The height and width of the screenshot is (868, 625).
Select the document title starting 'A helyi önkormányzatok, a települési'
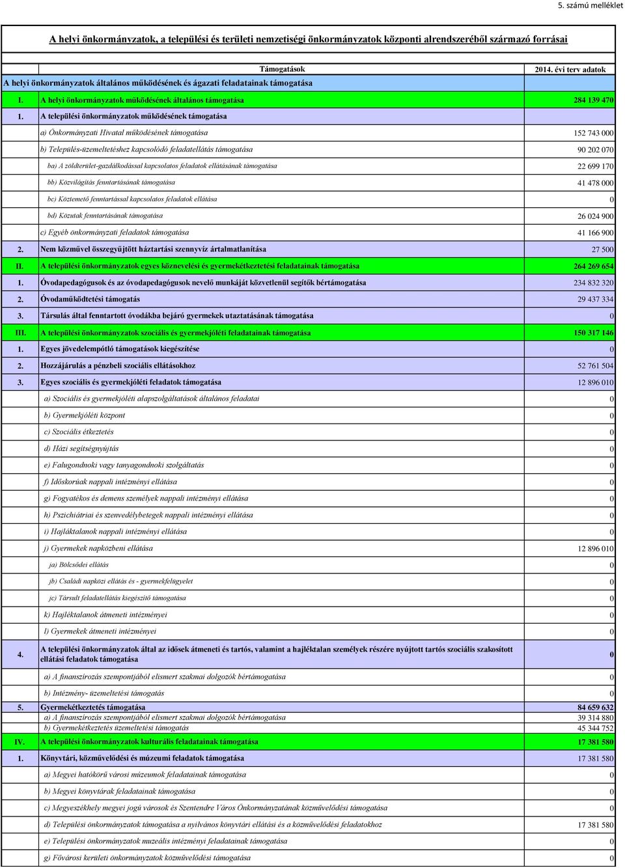click(308, 39)
